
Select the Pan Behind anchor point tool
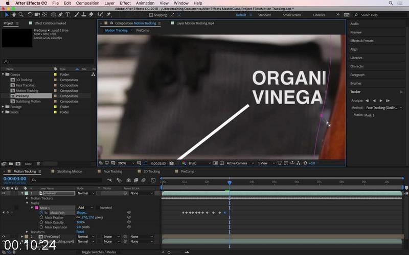44,15
